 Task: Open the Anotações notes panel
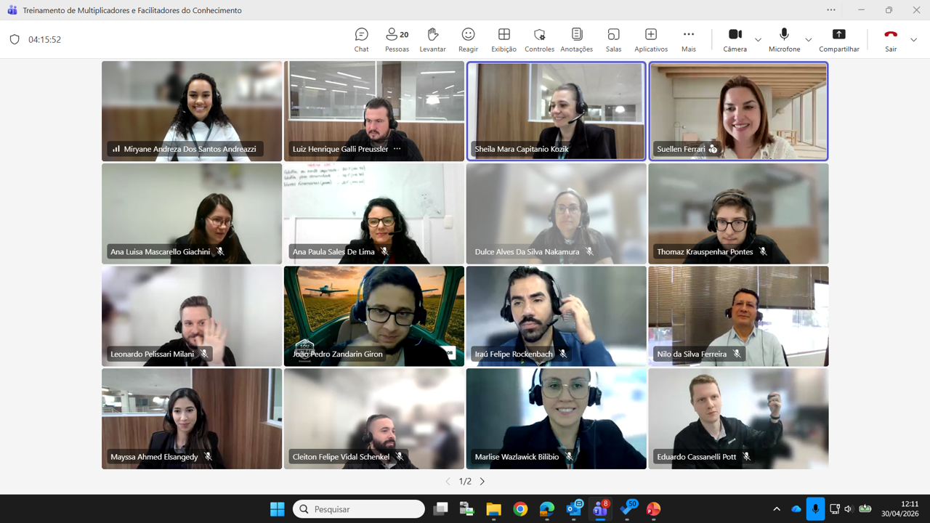tap(576, 39)
